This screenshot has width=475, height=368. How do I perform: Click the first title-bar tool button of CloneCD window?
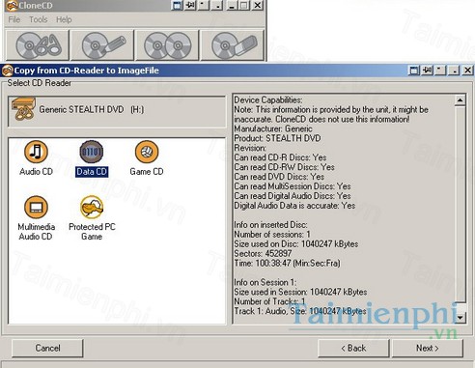click(177, 5)
